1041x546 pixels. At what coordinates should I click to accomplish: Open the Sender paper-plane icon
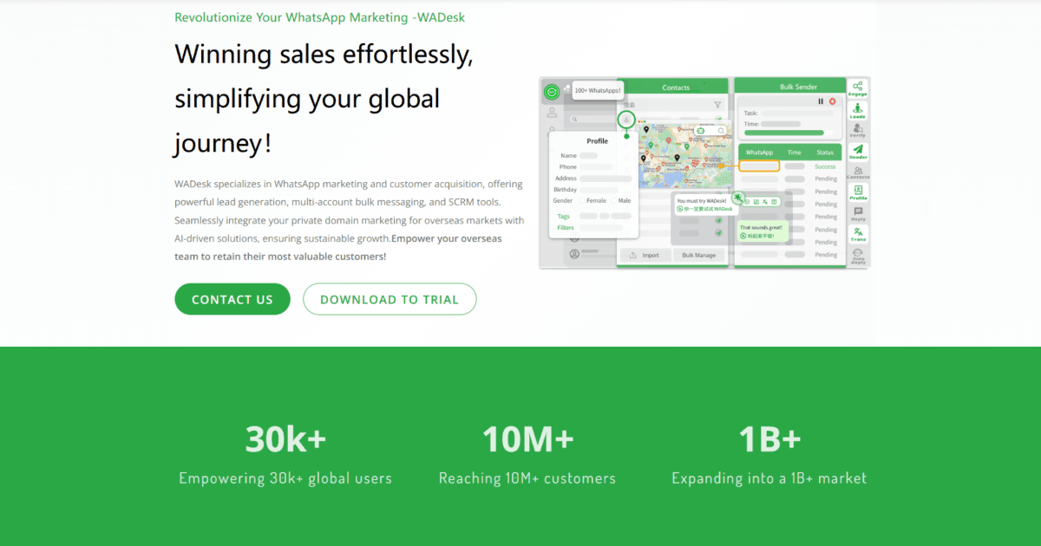[x=858, y=153]
